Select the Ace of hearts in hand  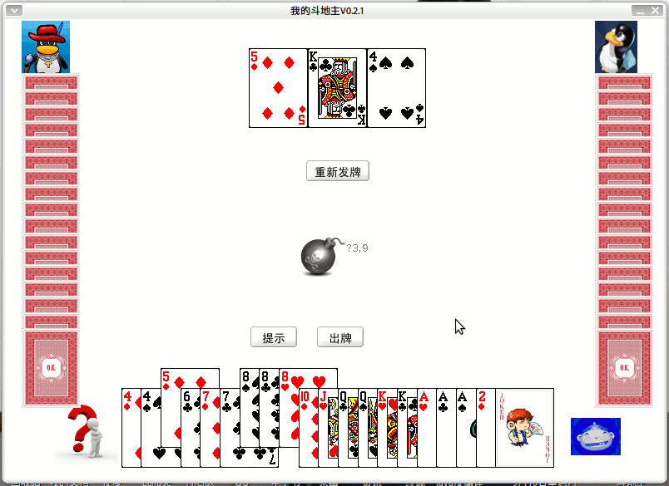427,428
